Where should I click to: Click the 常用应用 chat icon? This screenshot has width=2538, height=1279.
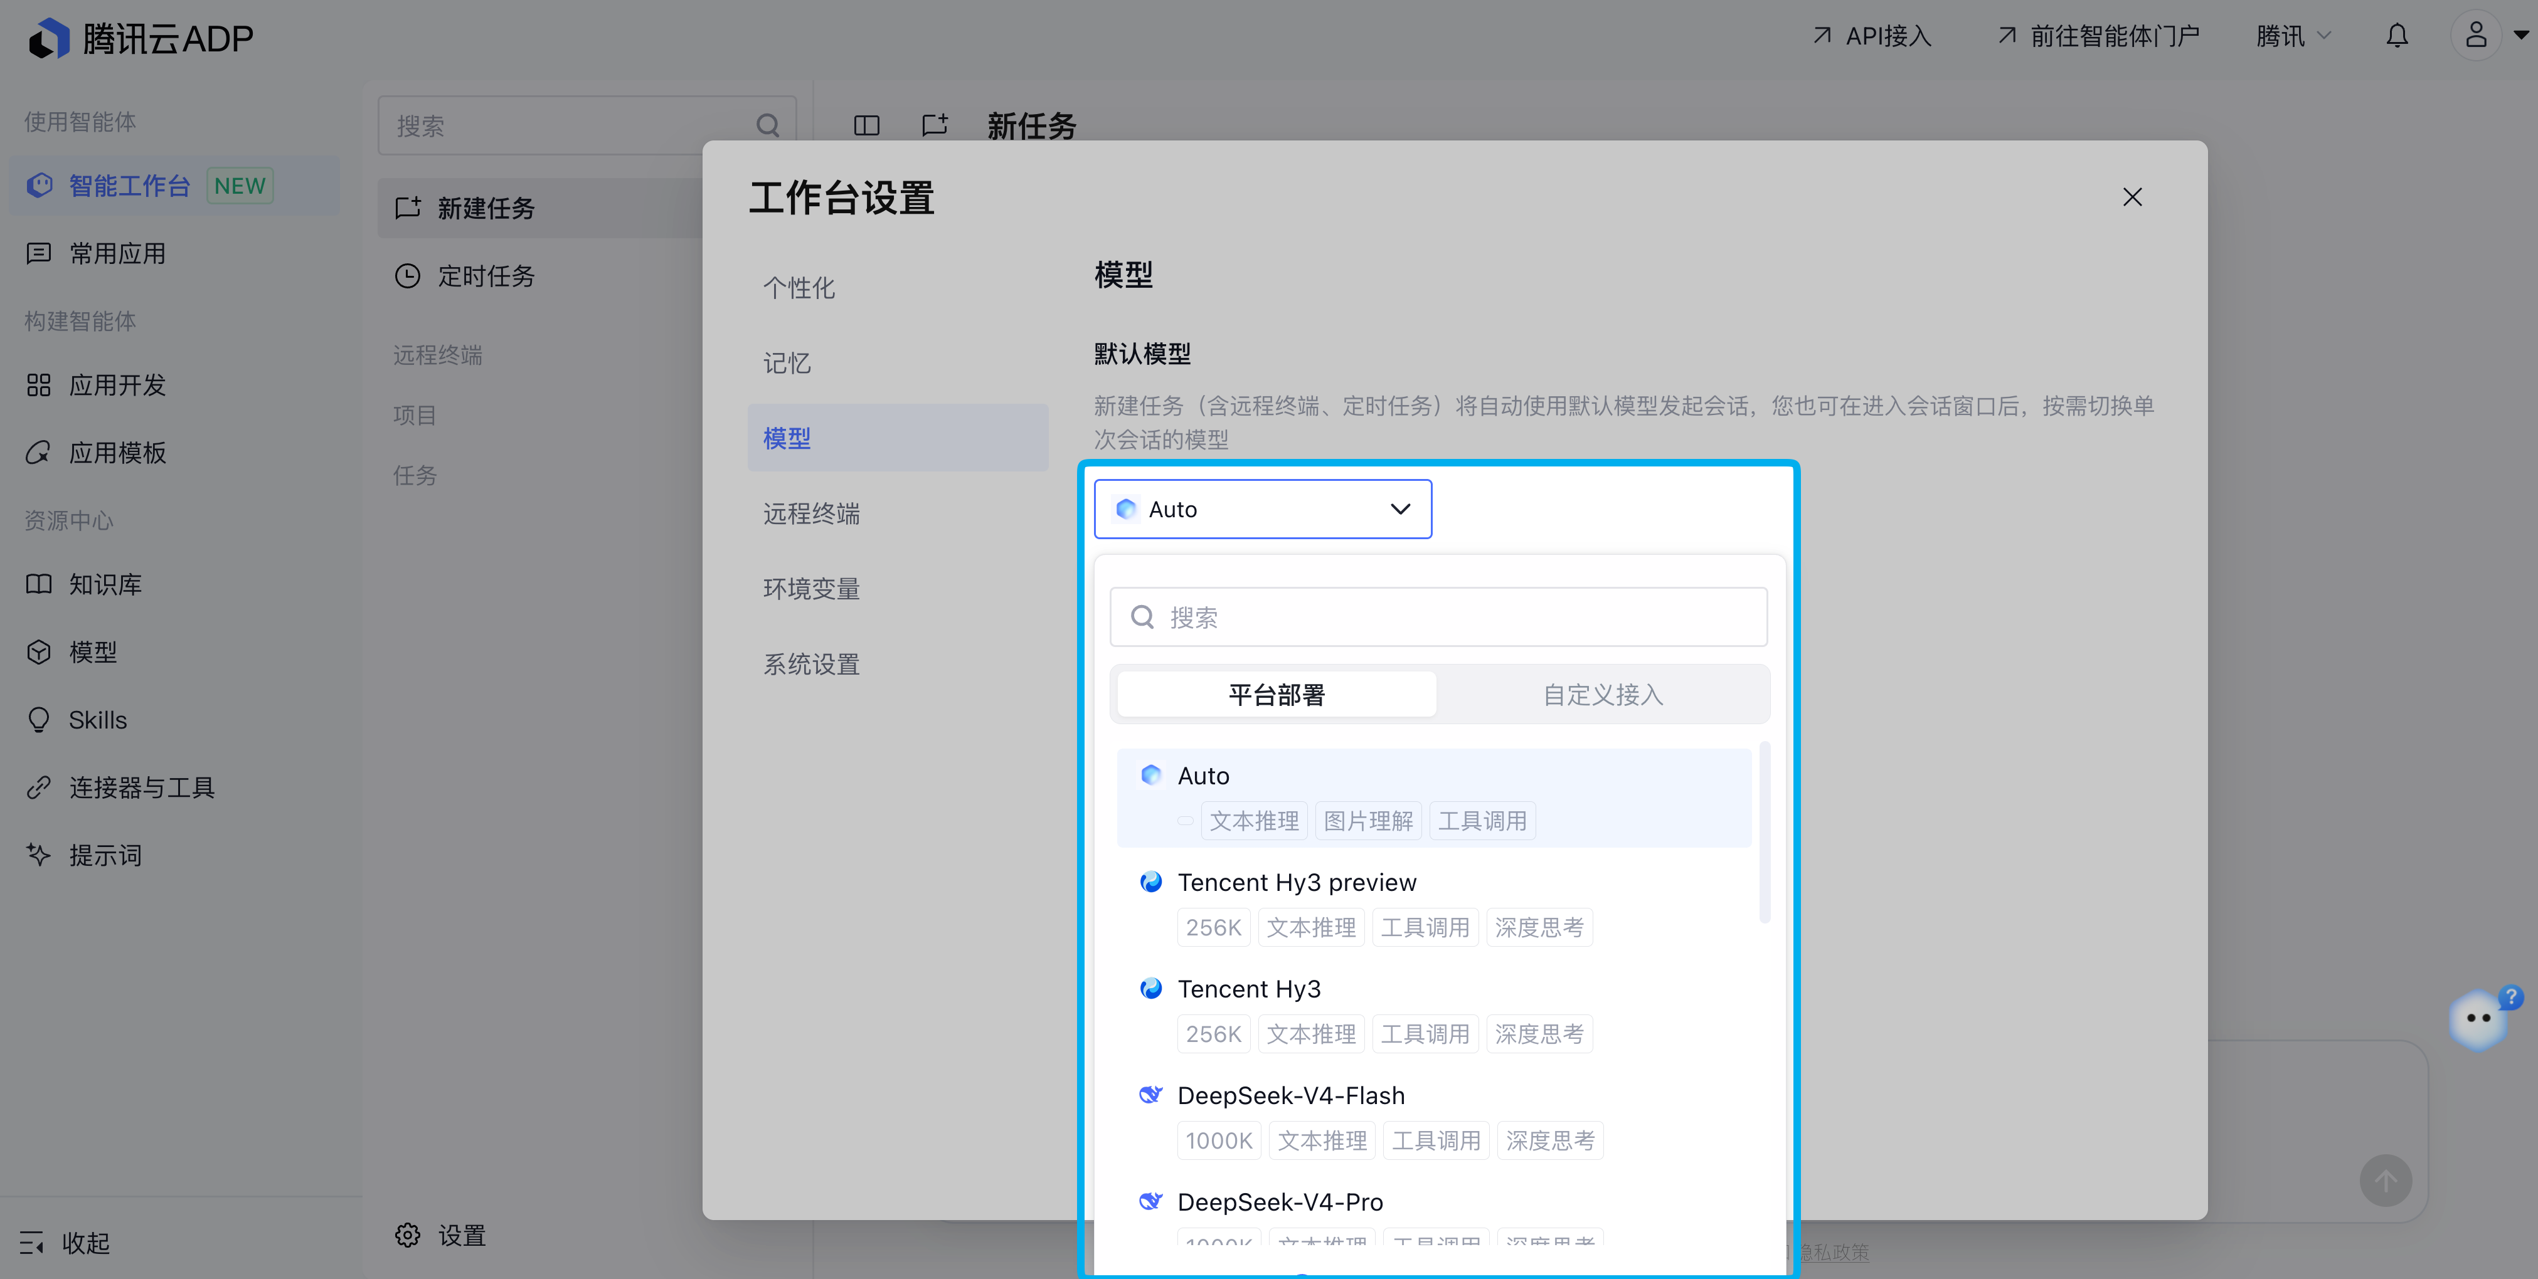click(38, 253)
